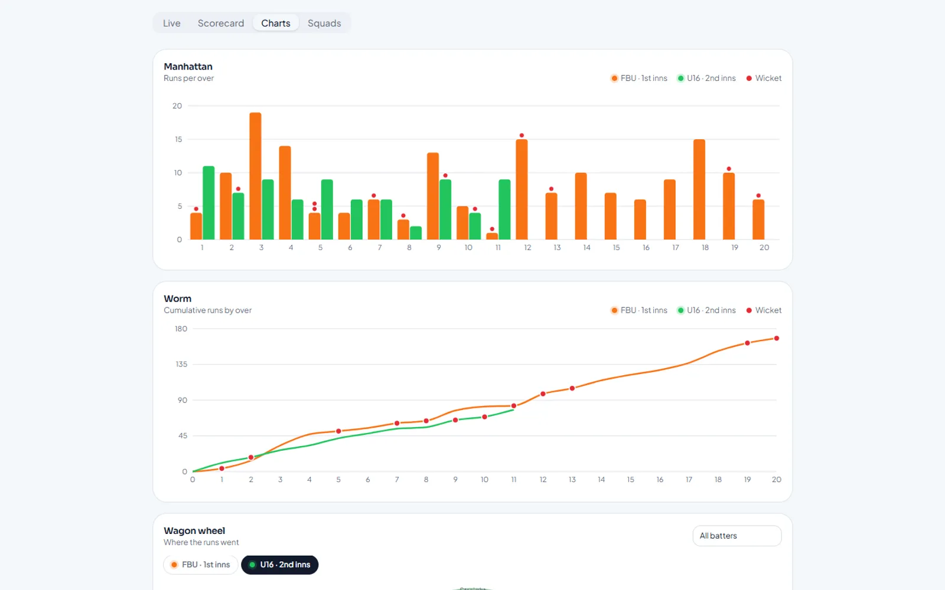Click the 135 label on Worm axis

[181, 364]
